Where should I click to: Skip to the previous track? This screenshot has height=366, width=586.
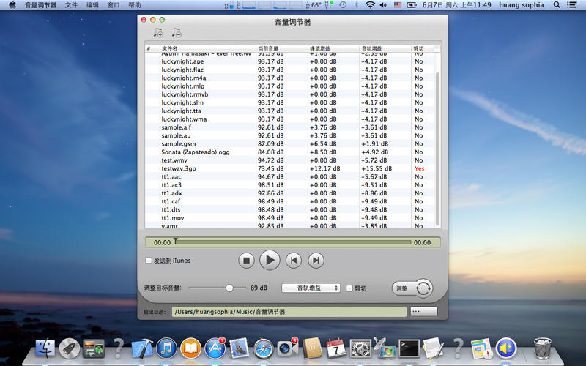[x=293, y=259]
